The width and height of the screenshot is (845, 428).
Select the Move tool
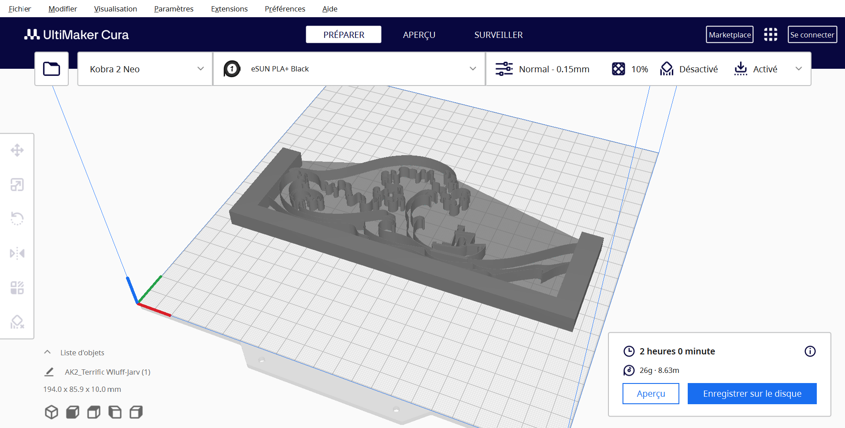pos(17,150)
